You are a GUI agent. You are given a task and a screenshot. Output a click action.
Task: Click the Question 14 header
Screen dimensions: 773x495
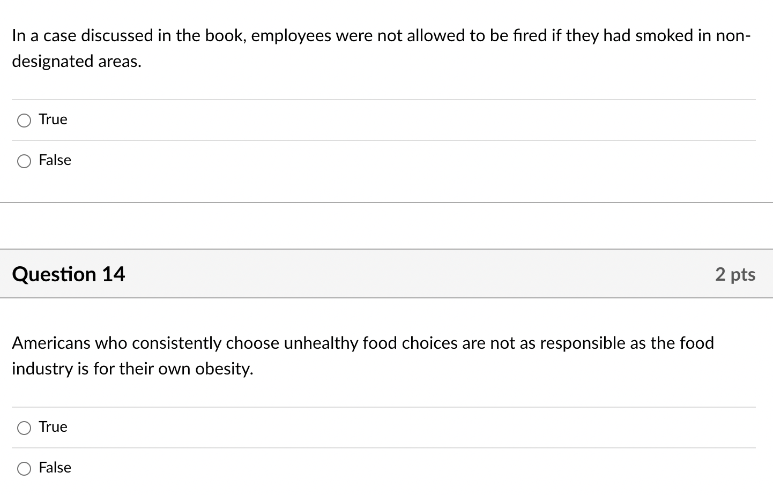(x=68, y=274)
